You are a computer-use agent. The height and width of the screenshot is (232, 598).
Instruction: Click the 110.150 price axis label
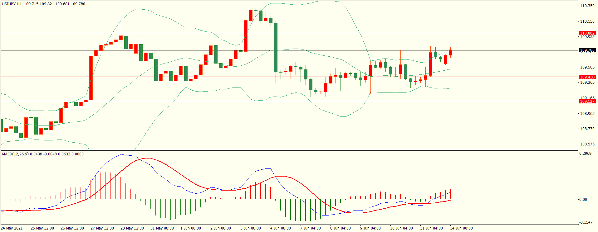(x=587, y=21)
